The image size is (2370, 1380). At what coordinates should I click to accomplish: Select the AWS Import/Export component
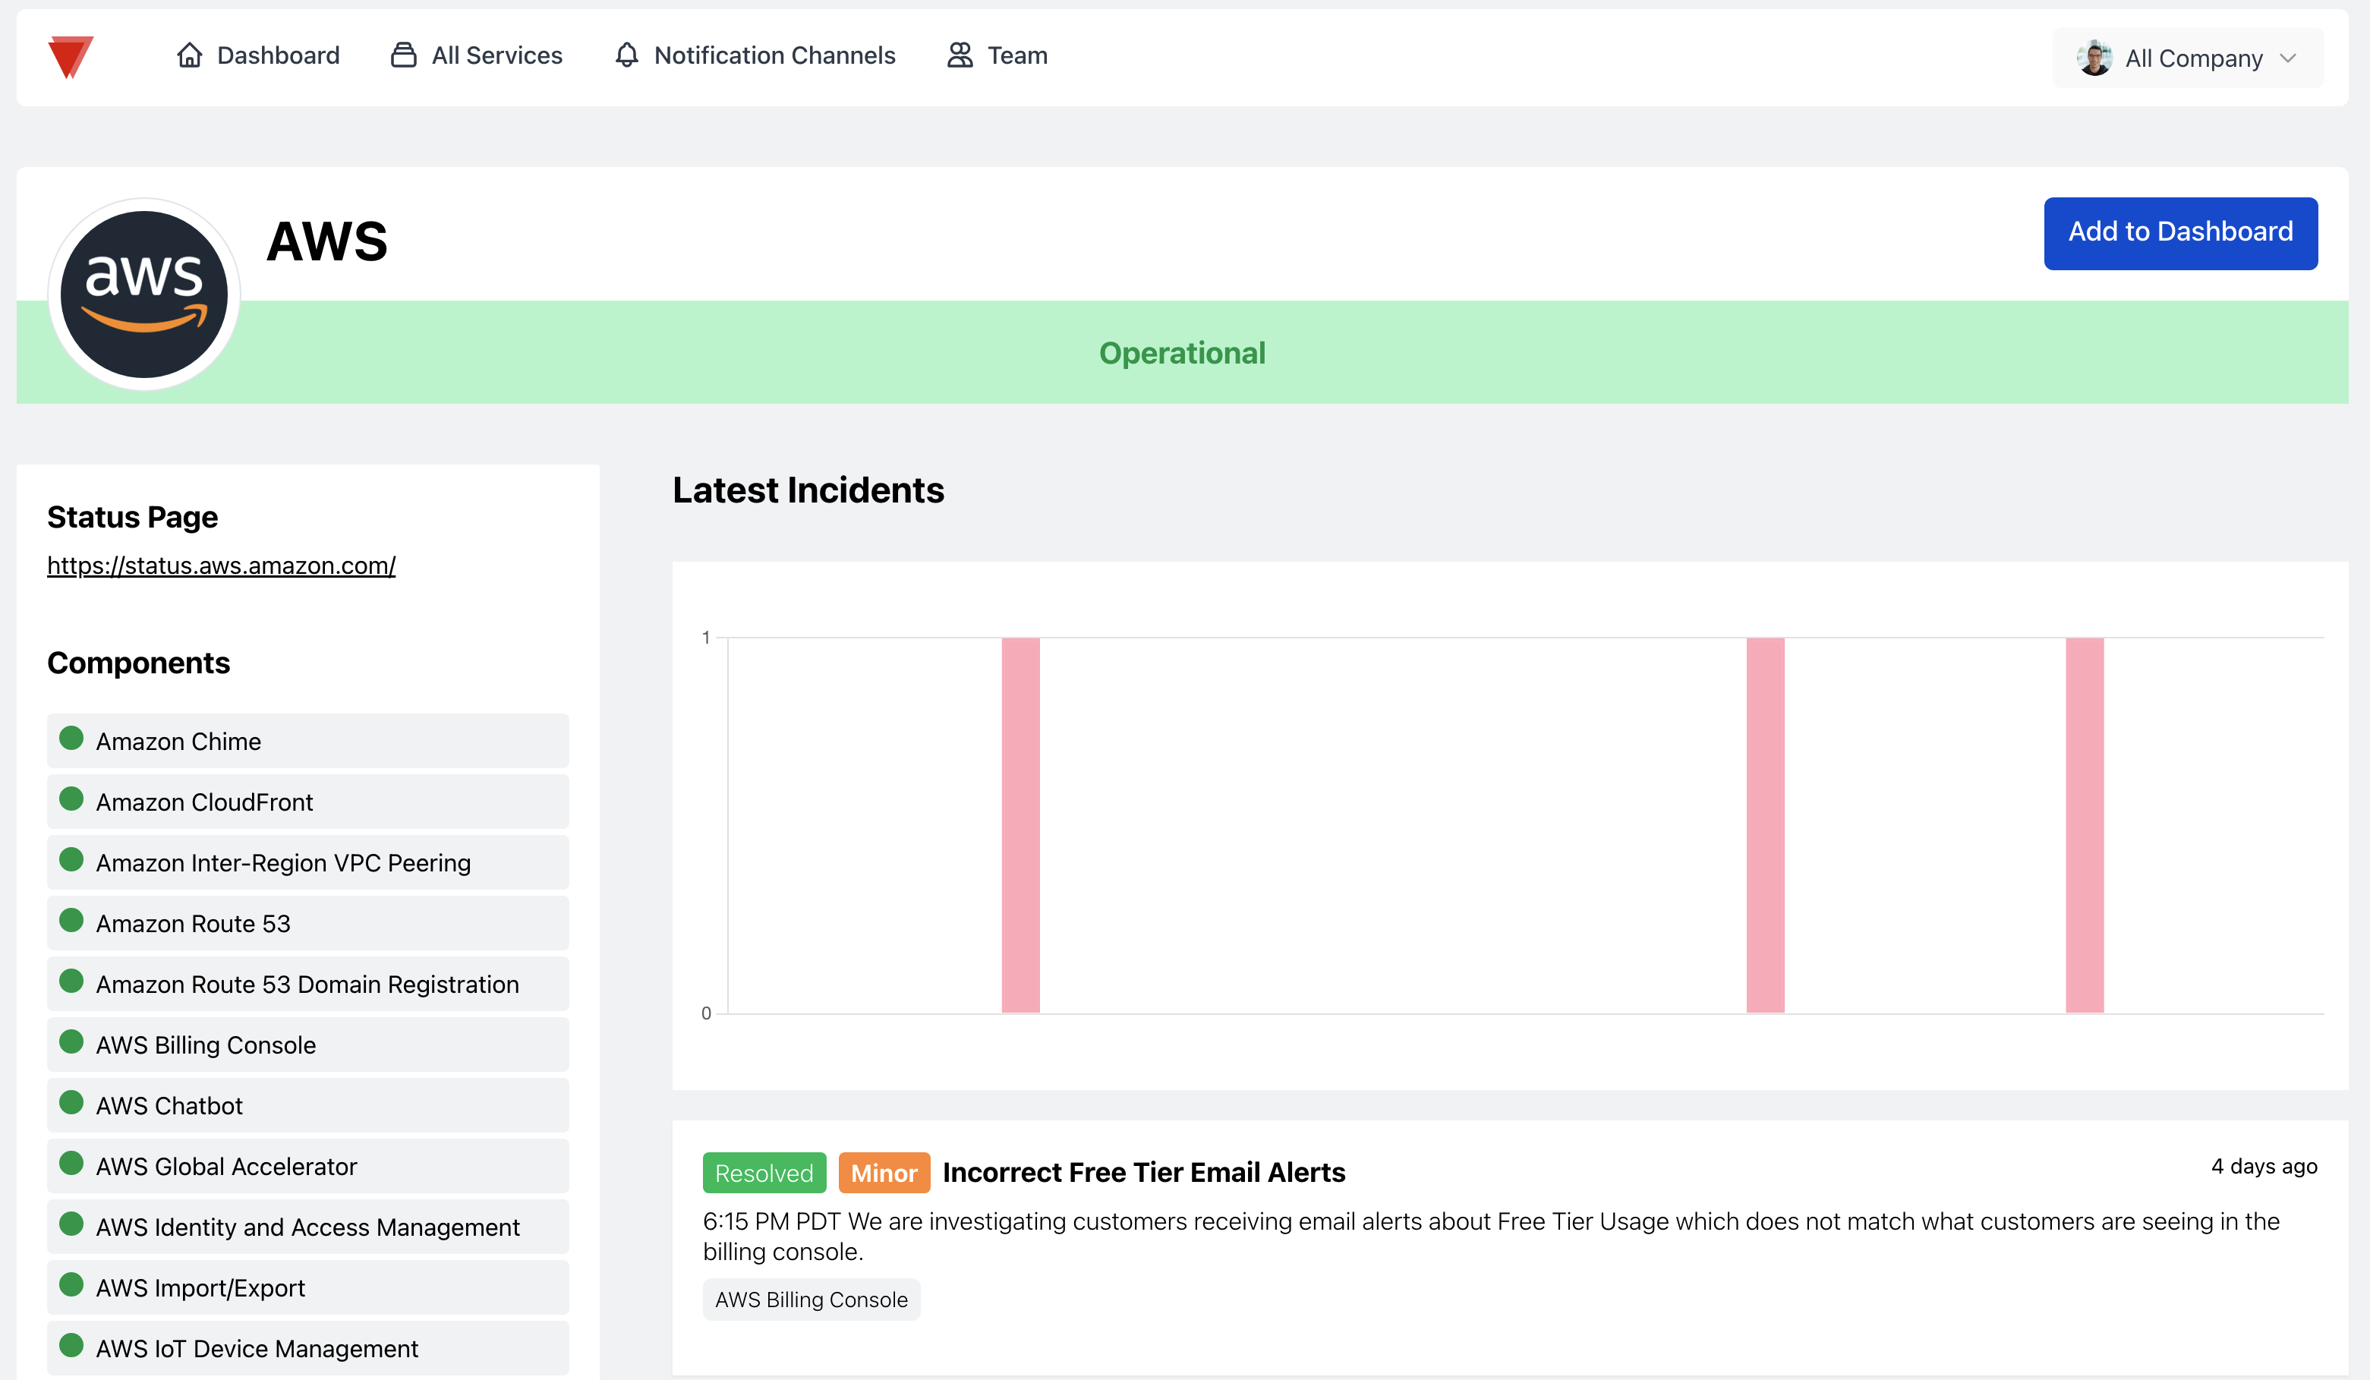(x=307, y=1287)
